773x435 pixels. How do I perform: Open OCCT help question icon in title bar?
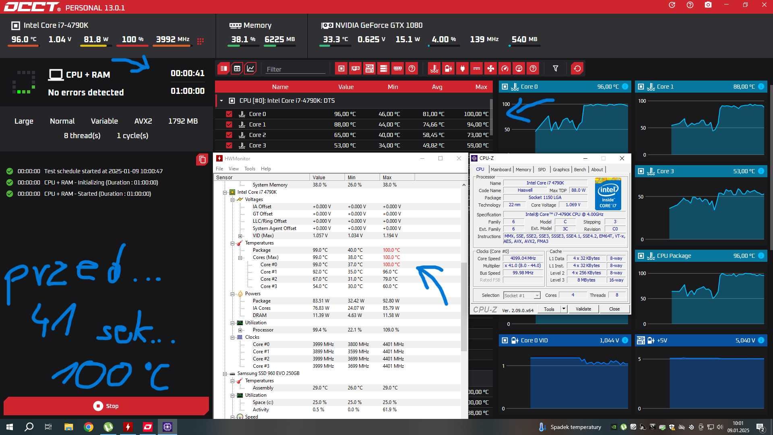point(690,5)
